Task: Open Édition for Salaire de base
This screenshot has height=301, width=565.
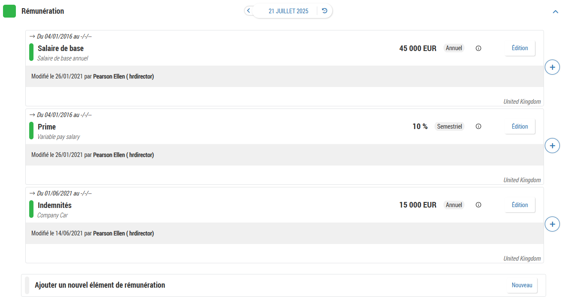Action: click(x=519, y=48)
